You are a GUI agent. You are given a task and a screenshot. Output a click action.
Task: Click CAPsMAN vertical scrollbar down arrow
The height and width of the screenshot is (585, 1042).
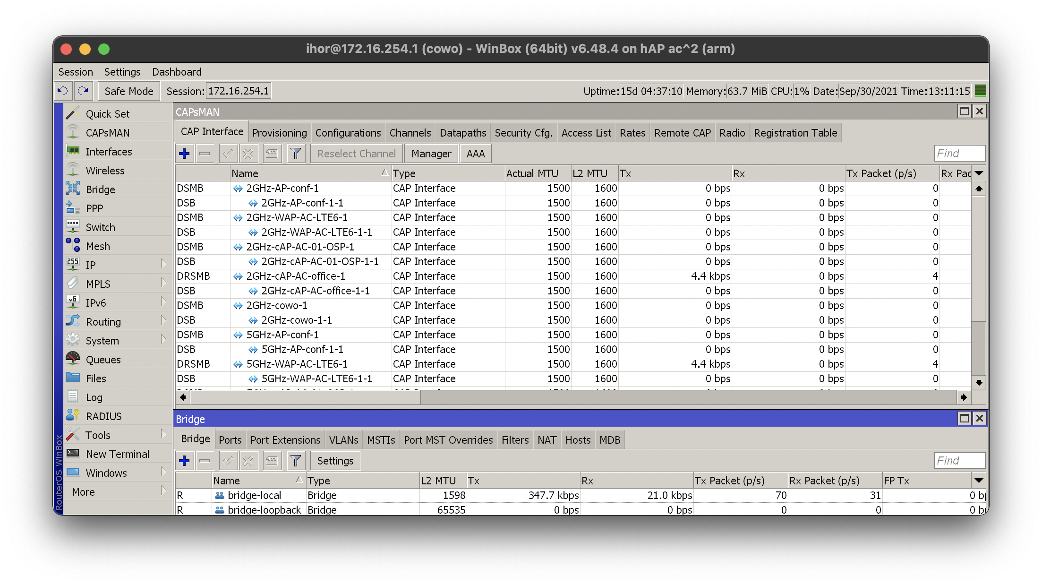pyautogui.click(x=979, y=382)
